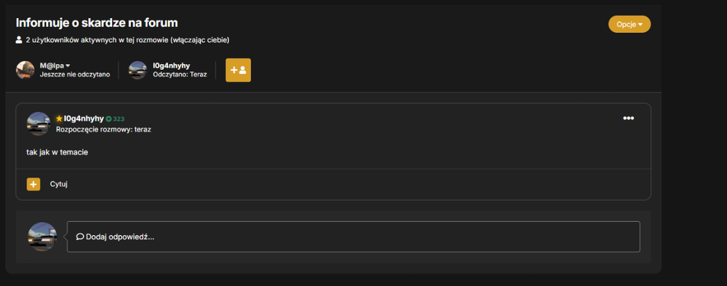Click the Dodaj odpowiedź reply field
Viewport: 727px width, 286px height.
(x=353, y=237)
